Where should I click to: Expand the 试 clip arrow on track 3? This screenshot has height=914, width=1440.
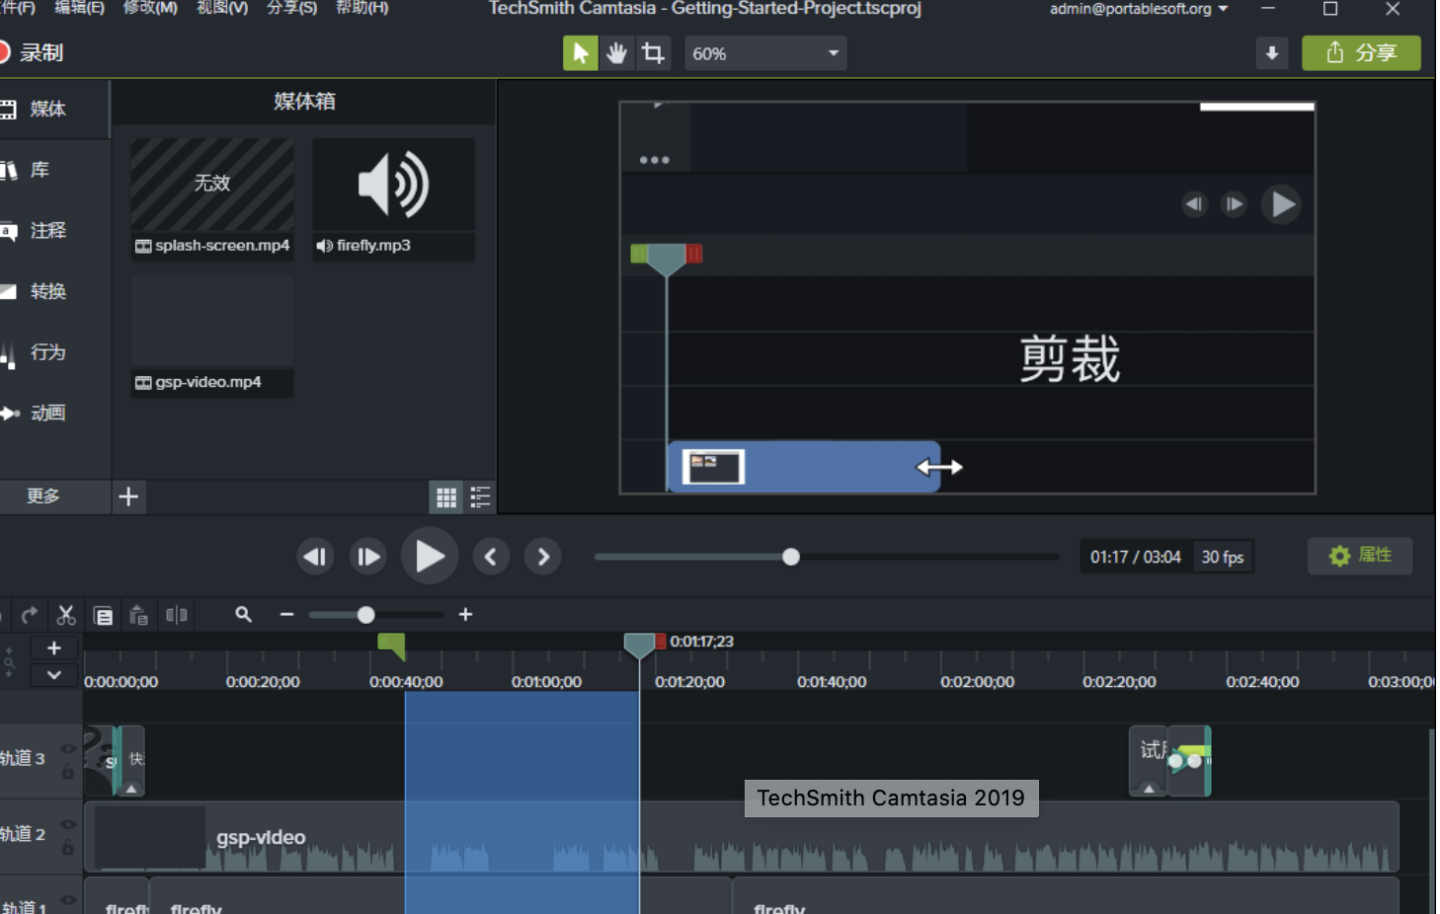(1148, 789)
